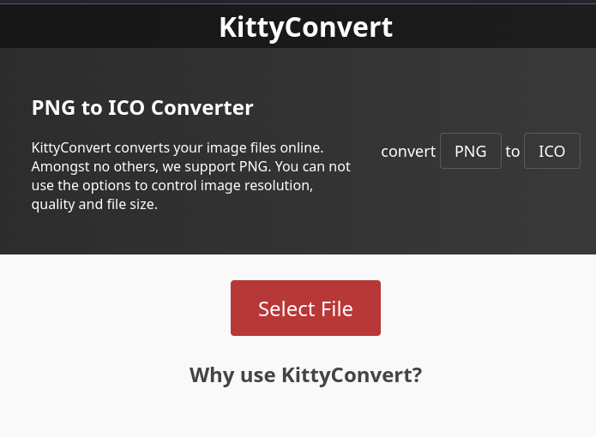
Task: Open the PNG source format dropdown
Action: click(x=470, y=152)
